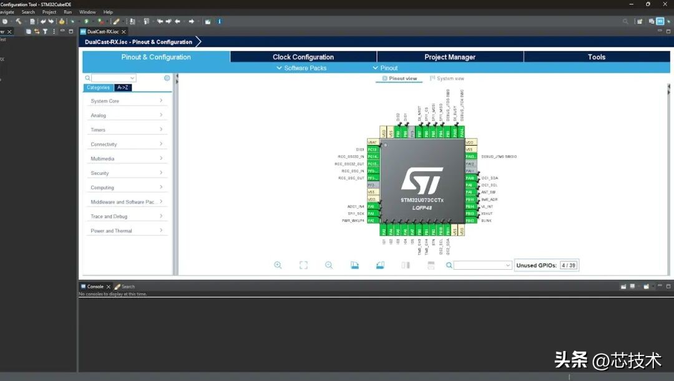This screenshot has height=381, width=674.
Task: Rotate the chip view counter-clockwise
Action: point(380,265)
